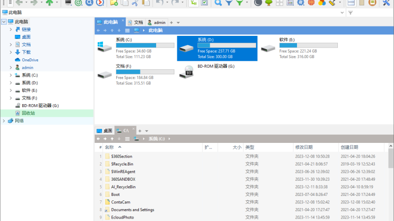The image size is (394, 221).
Task: Toggle the dual pane layout icon
Action: tap(351, 2)
